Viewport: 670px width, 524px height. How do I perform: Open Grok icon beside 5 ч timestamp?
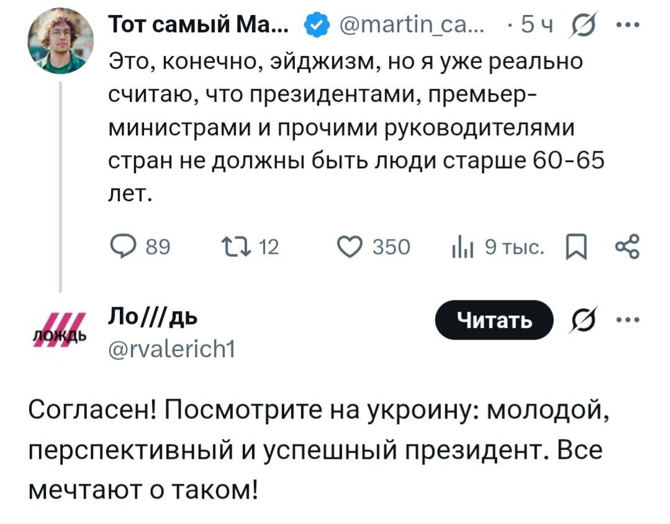point(584,27)
